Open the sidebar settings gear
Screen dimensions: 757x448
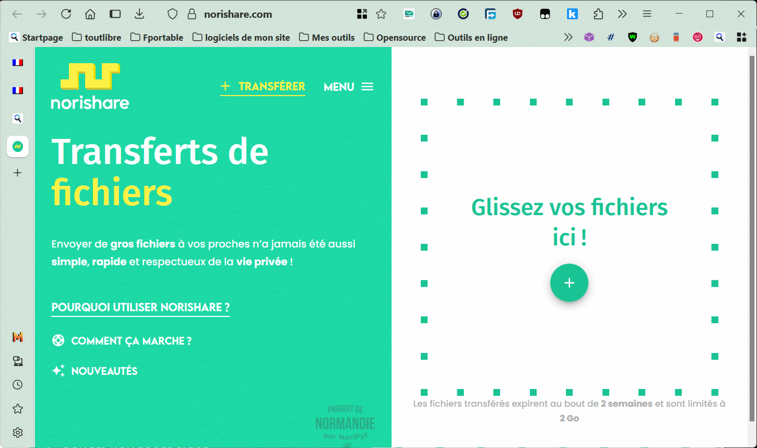18,433
